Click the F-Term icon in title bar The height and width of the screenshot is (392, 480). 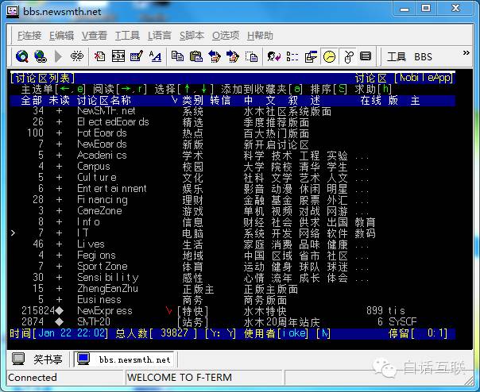tap(13, 11)
